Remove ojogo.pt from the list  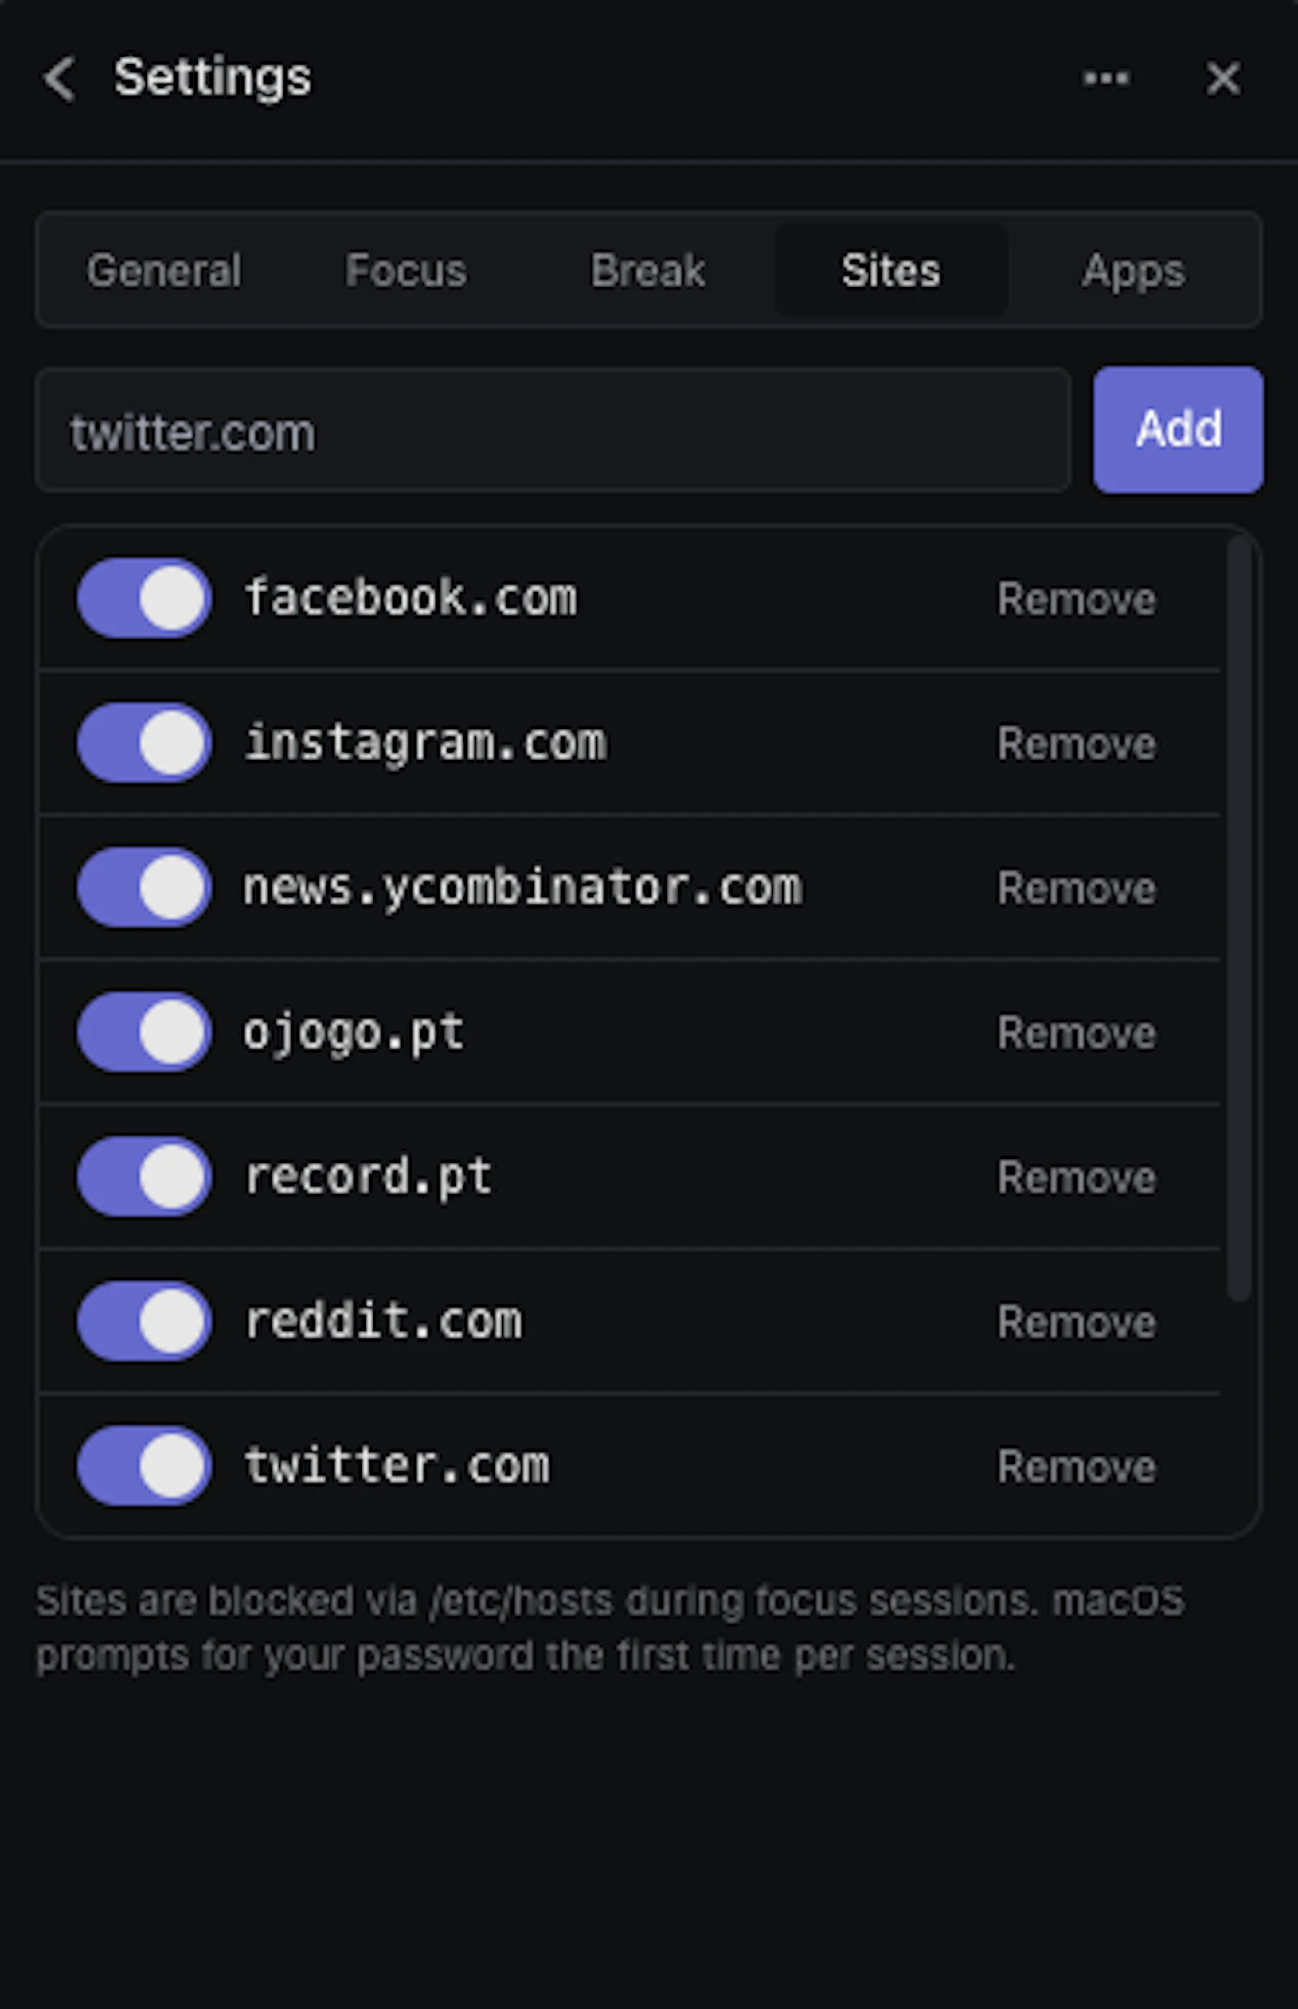[1077, 1034]
